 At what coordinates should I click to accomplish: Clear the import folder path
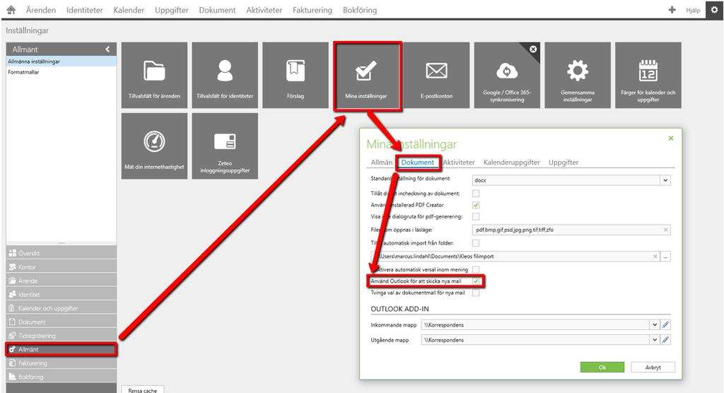point(655,257)
